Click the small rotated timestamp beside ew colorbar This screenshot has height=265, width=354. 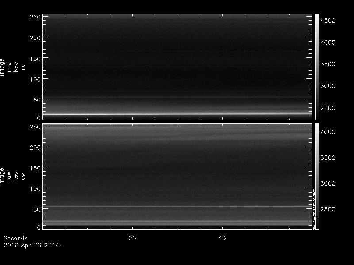pos(314,209)
